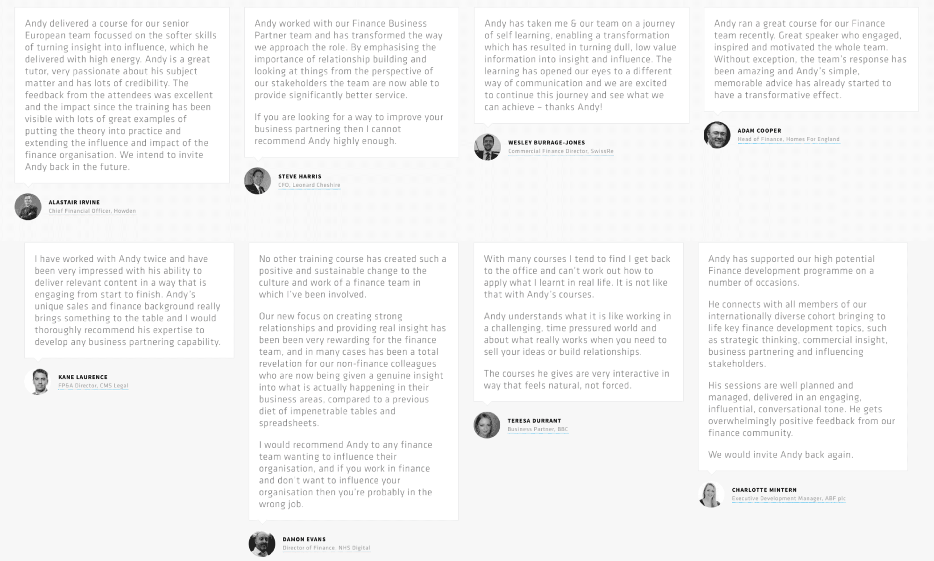Viewport: 934px width, 561px height.
Task: Click the FP&A Director, CMS Legal link
Action: [93, 386]
